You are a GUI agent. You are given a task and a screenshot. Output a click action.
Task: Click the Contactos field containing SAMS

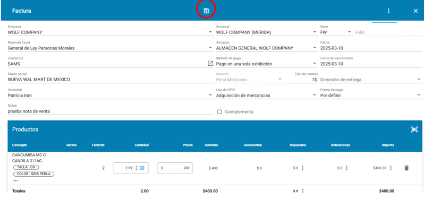click(x=107, y=64)
